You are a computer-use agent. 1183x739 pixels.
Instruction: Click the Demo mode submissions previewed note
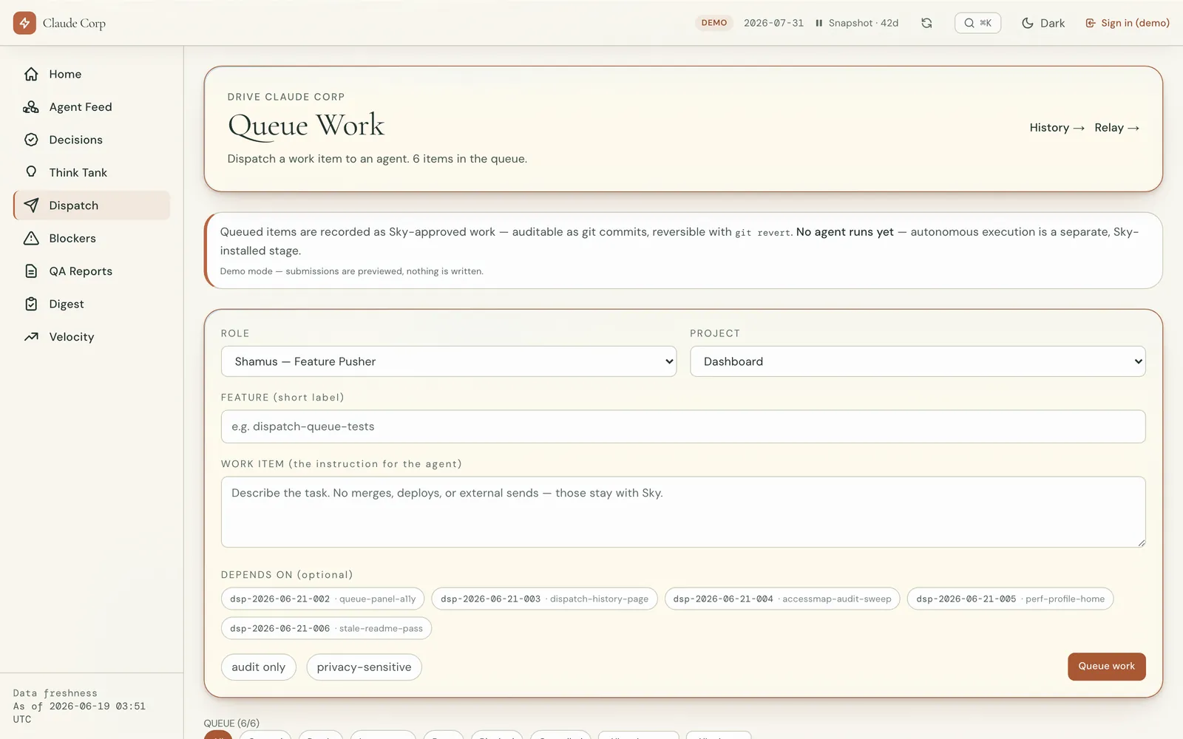click(351, 271)
